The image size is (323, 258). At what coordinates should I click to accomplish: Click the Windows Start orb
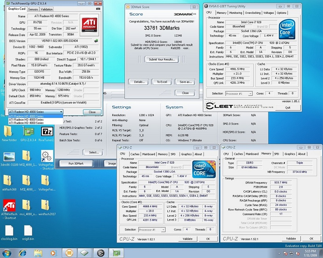pos(6,253)
